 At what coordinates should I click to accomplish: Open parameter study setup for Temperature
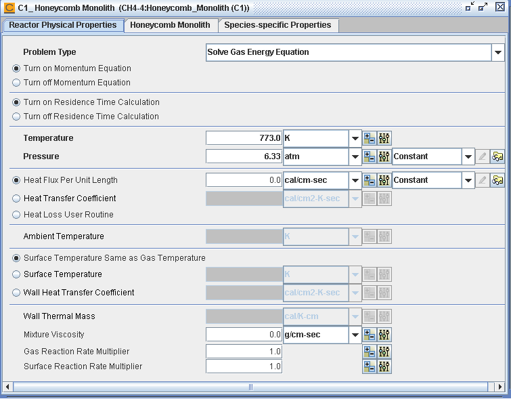point(370,138)
